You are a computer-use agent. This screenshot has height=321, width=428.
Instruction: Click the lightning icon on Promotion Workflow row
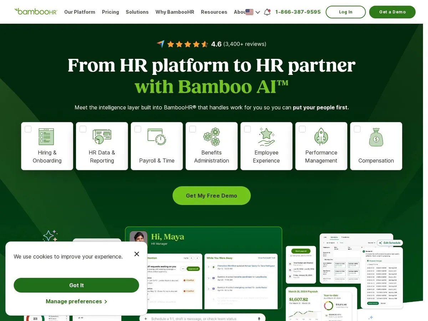[214, 267]
